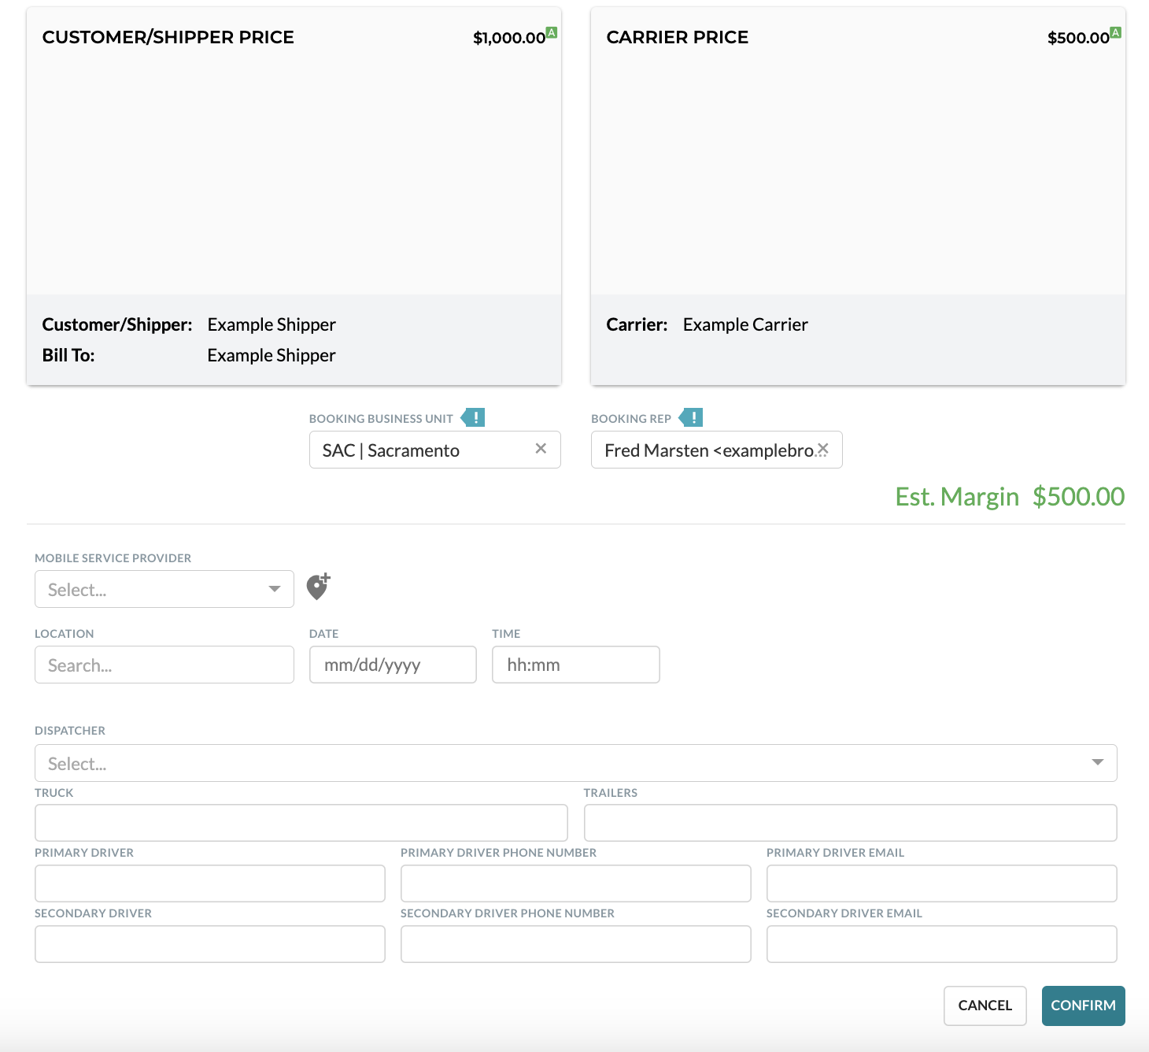Open the Booking Rep combo box
This screenshot has width=1149, height=1052.
click(x=717, y=450)
